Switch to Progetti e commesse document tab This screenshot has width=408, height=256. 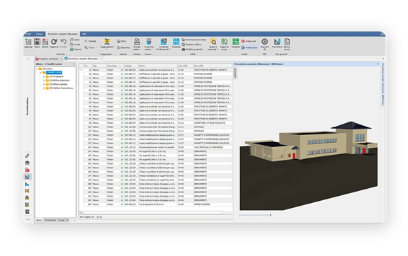tap(48, 59)
